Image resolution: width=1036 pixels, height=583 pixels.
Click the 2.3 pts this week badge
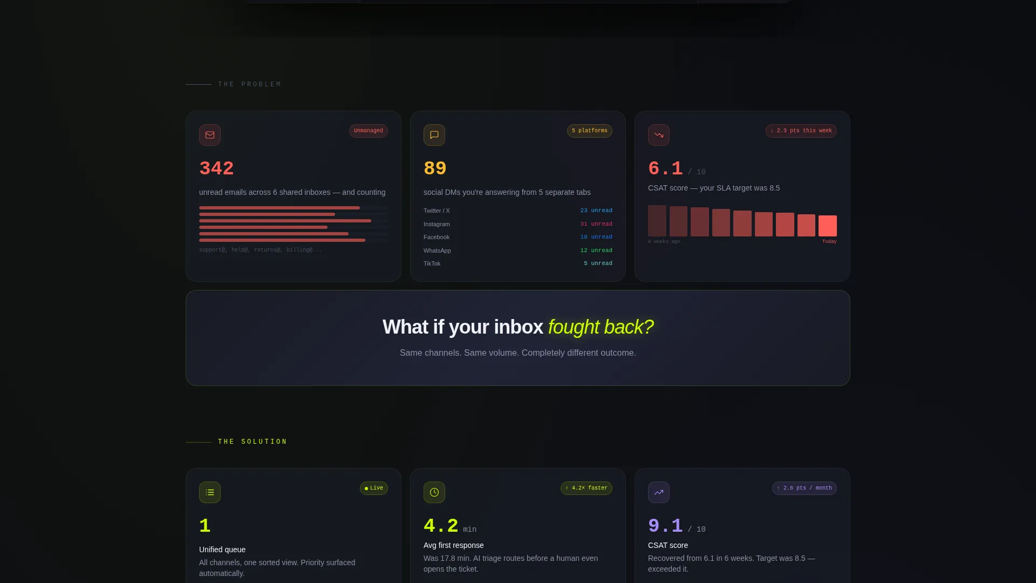point(801,131)
